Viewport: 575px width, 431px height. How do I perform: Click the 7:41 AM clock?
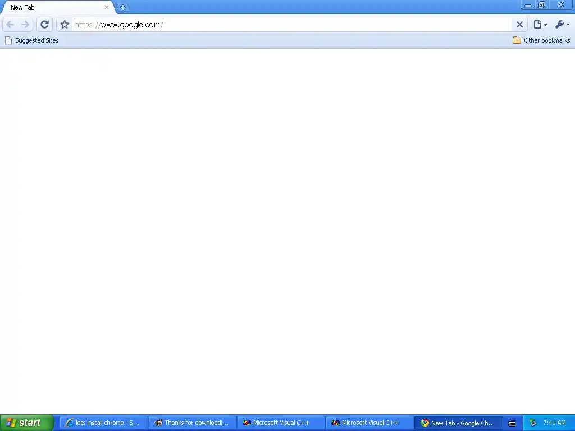[x=554, y=423]
